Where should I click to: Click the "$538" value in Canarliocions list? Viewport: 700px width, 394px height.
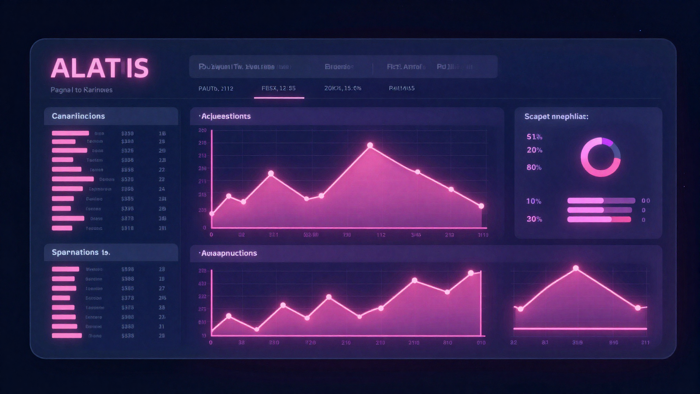pyautogui.click(x=127, y=179)
